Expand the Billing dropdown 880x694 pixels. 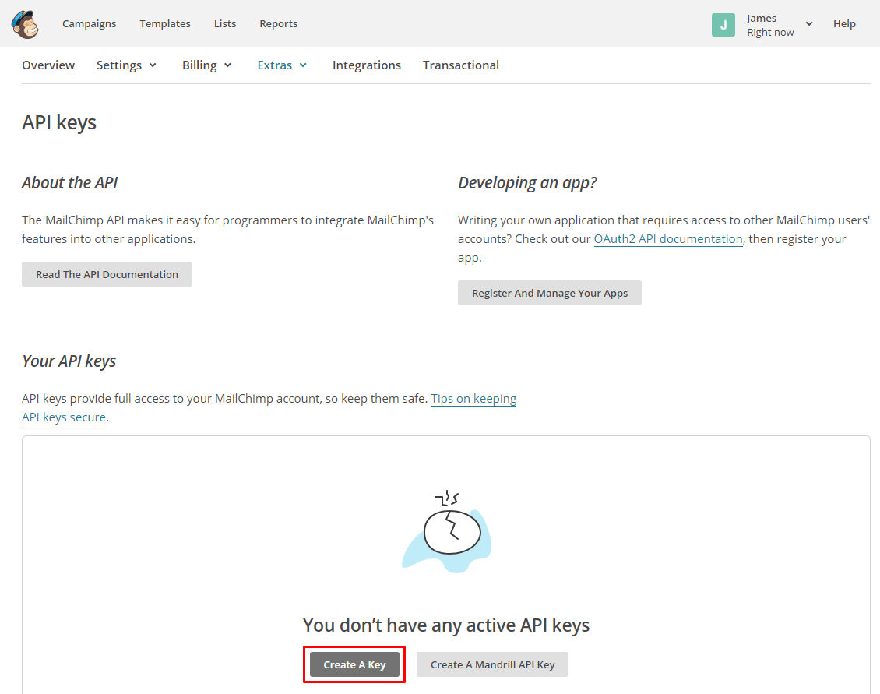(x=206, y=65)
